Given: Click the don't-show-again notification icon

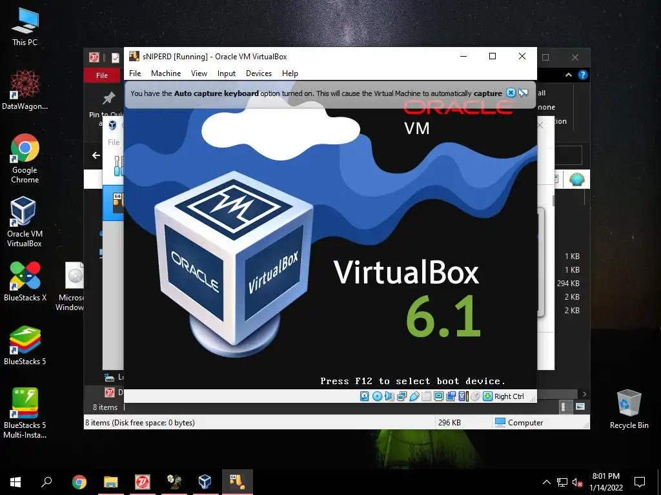Looking at the screenshot, I should tap(523, 93).
